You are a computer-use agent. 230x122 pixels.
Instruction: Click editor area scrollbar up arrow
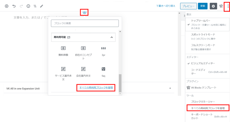tap(179, 13)
